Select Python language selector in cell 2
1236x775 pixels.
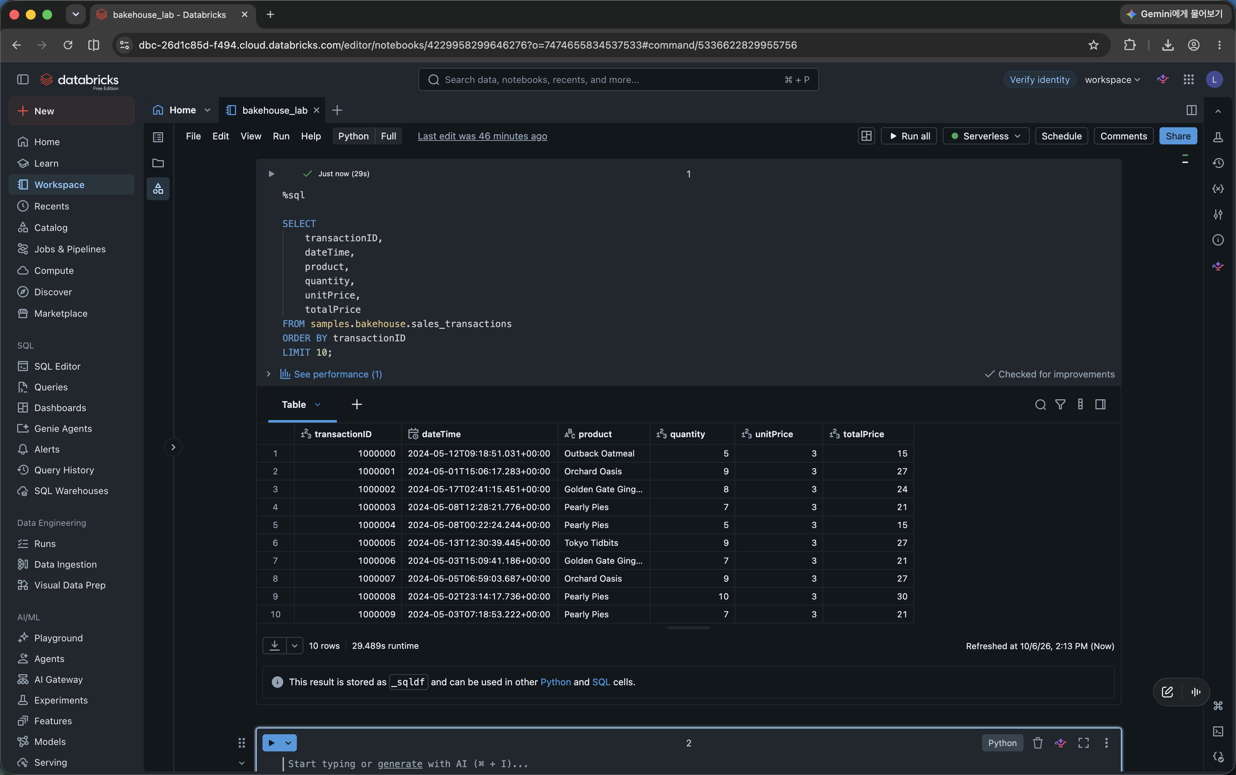[1002, 743]
